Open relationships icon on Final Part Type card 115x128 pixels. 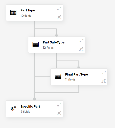coord(103,81)
